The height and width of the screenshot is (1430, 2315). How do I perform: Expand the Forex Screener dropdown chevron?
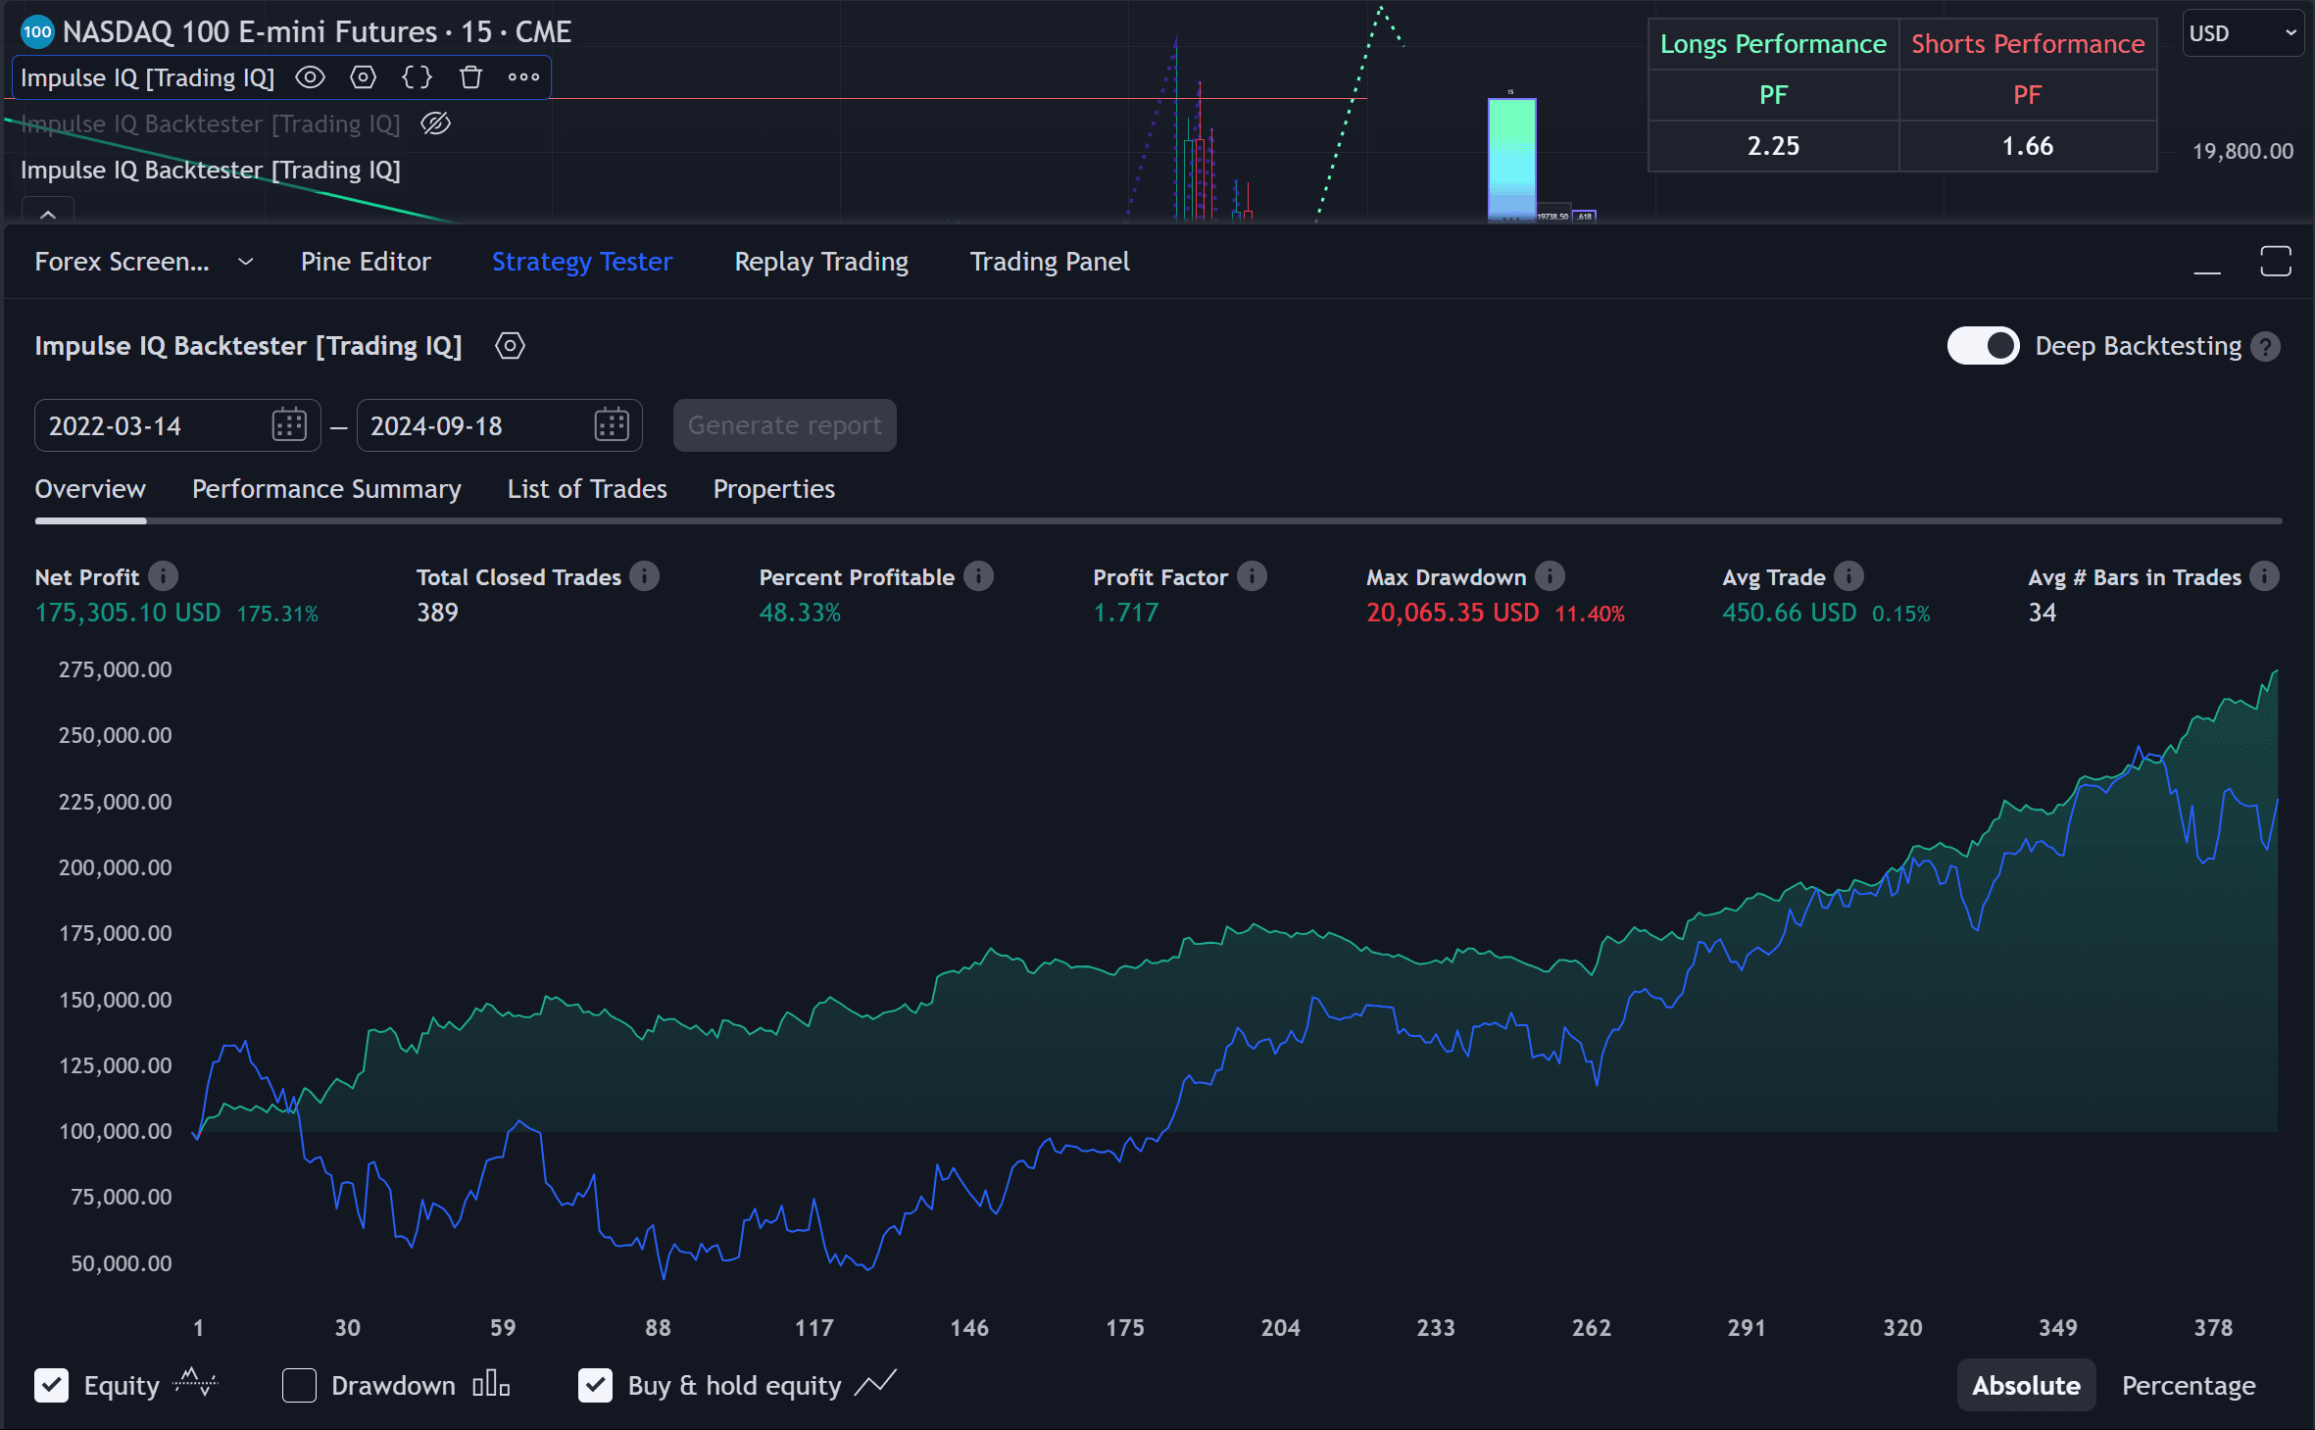click(246, 262)
